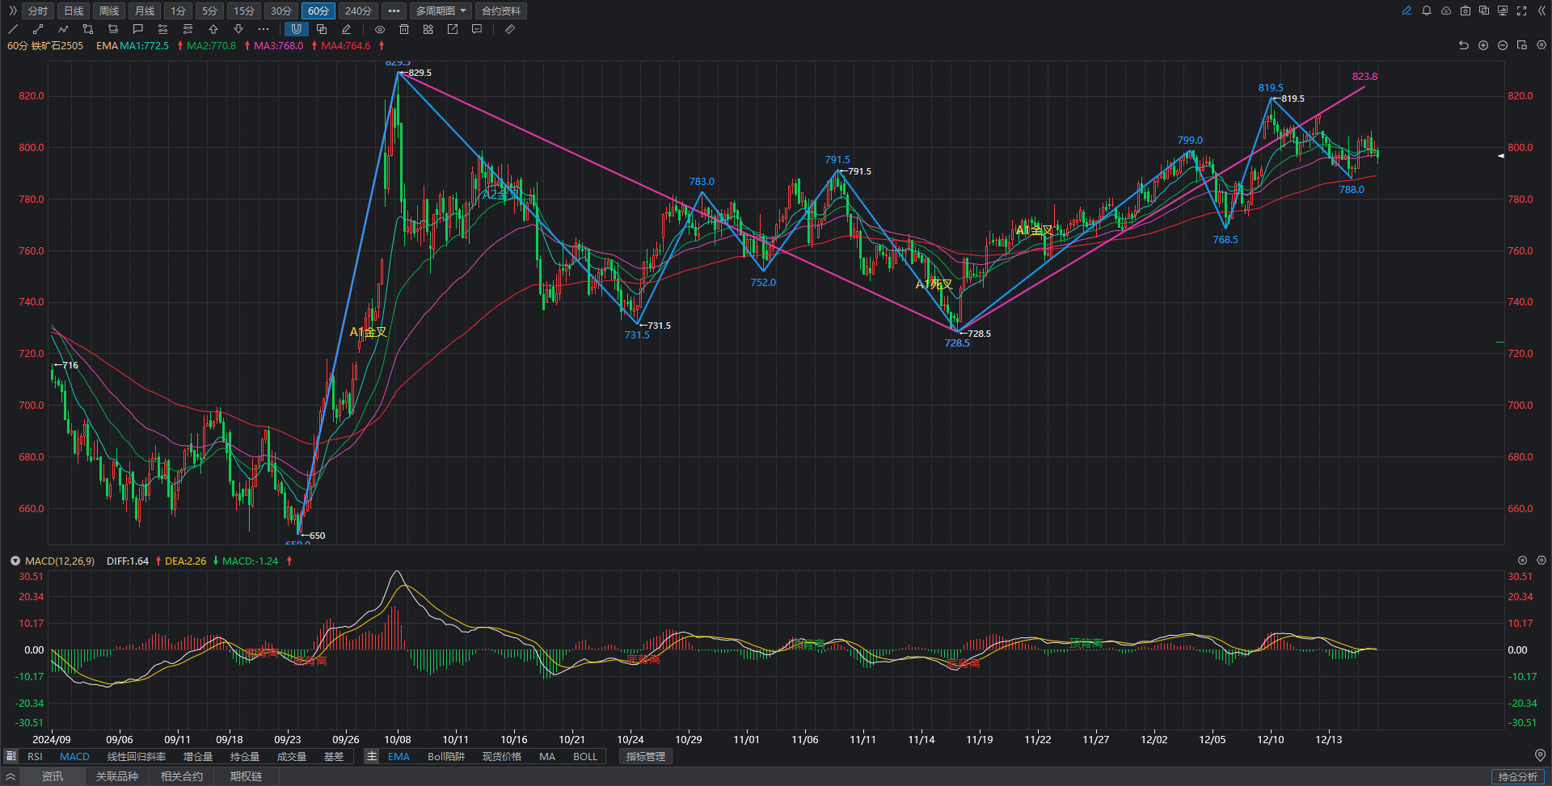Select the BOLL main indicator
Viewport: 1552px width, 786px height.
tap(585, 757)
